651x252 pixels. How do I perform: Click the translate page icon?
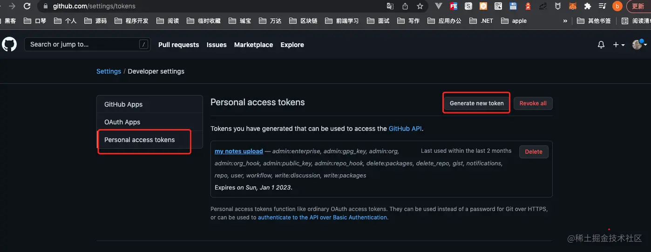(390, 6)
